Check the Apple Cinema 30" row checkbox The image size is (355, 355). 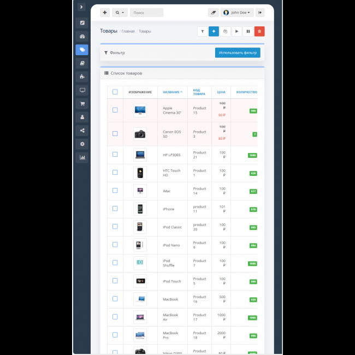(x=115, y=110)
